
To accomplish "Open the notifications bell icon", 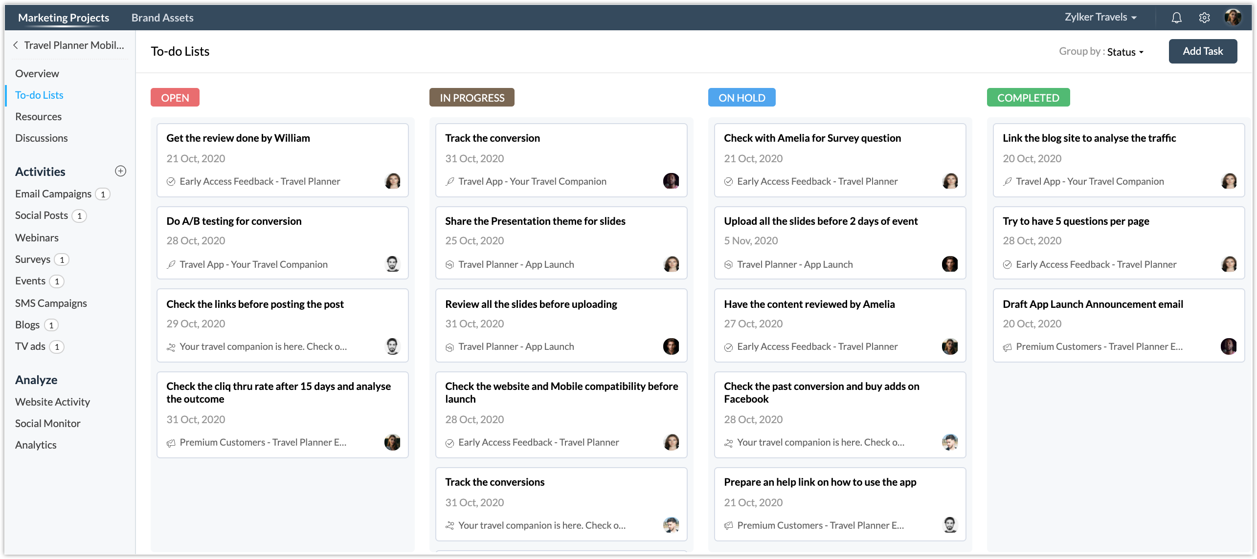I will [x=1176, y=18].
